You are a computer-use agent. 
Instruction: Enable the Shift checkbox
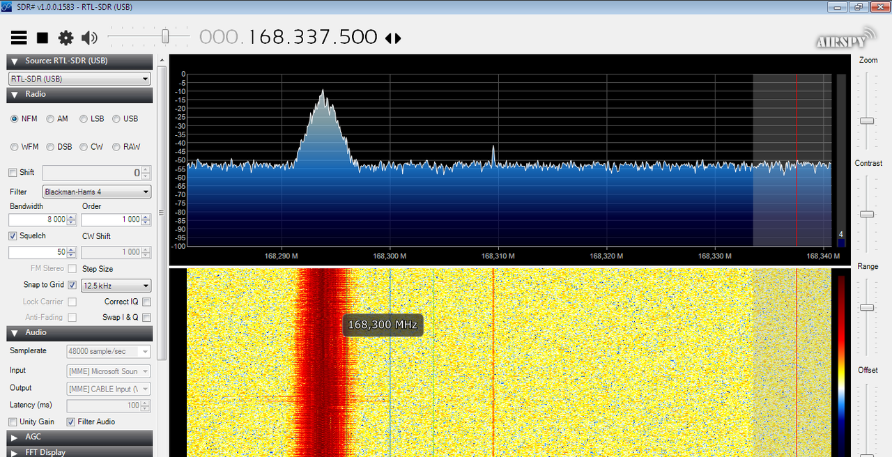(x=13, y=173)
